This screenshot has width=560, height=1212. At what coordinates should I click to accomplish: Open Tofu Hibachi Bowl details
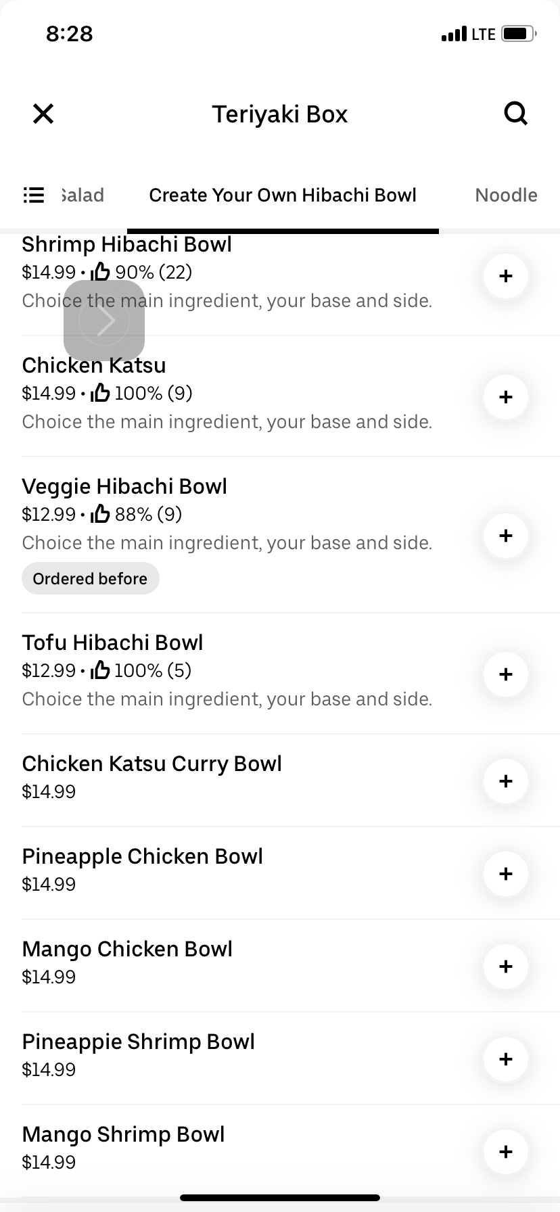coord(112,643)
